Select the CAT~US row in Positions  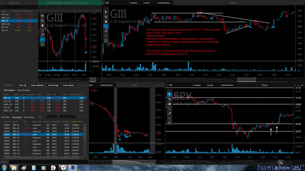[x=44, y=101]
